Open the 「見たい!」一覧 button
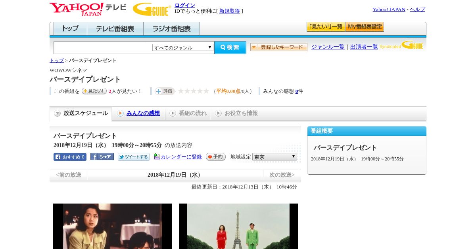 (326, 27)
